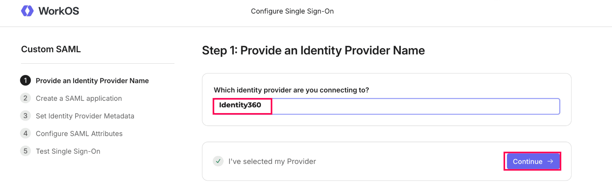612x193 pixels.
Task: Click the green checkmark icon
Action: click(x=218, y=161)
